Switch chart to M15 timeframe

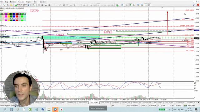(91, 5)
